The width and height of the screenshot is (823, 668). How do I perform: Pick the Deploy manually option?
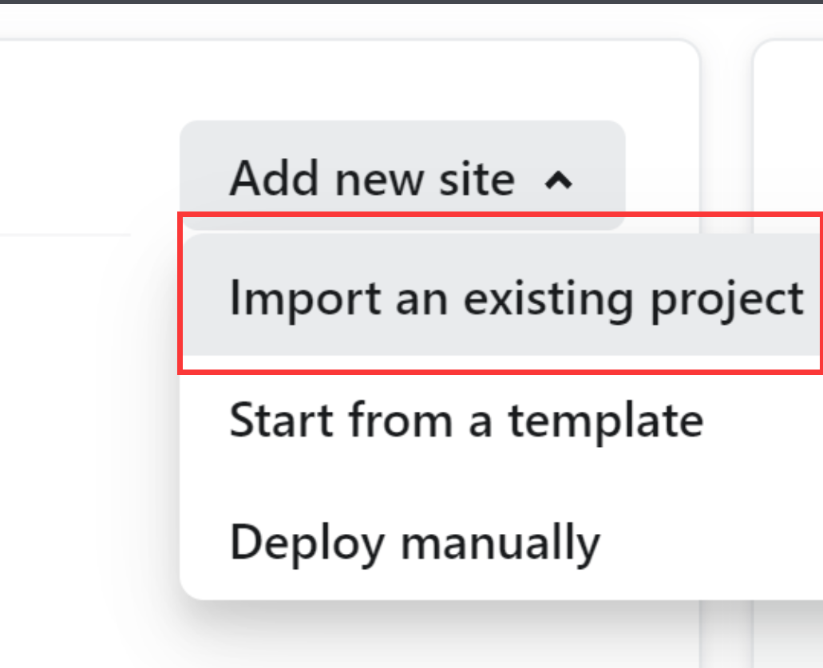click(501, 542)
